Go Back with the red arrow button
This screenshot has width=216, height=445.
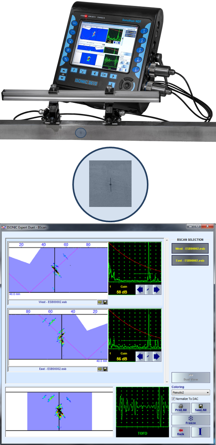click(x=180, y=432)
